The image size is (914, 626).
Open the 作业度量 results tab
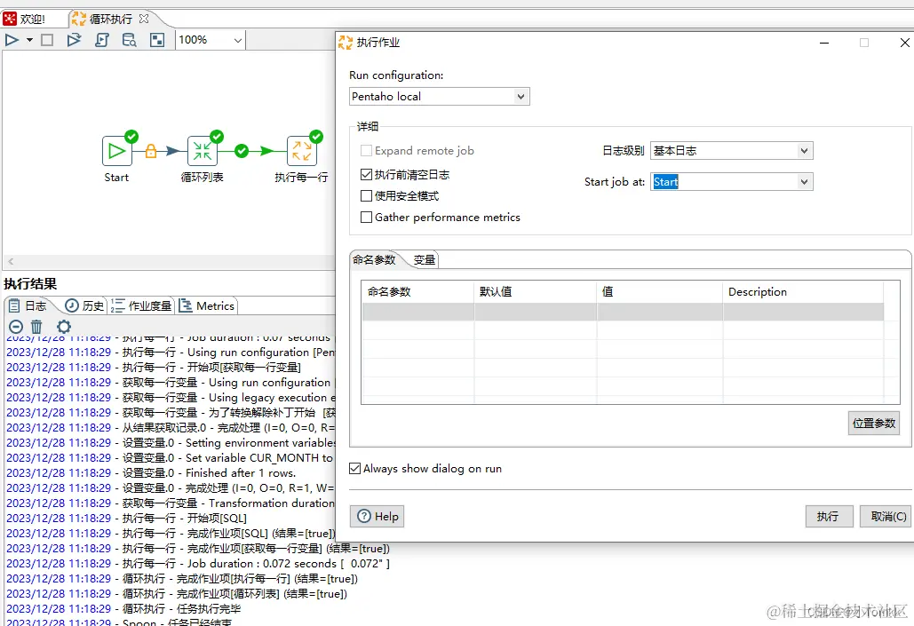coord(141,306)
